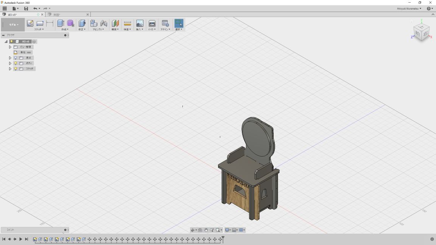Open the timeline settings gear
The width and height of the screenshot is (436, 245).
[x=432, y=239]
